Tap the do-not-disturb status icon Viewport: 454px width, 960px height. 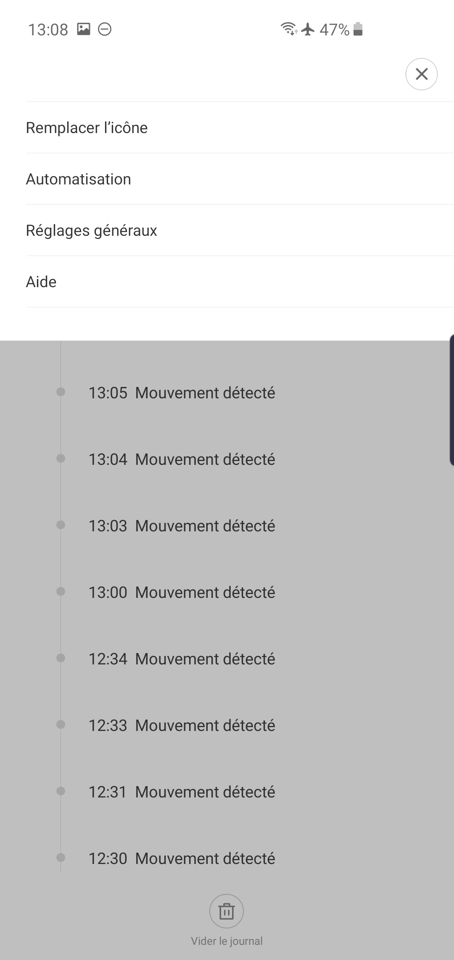point(105,29)
